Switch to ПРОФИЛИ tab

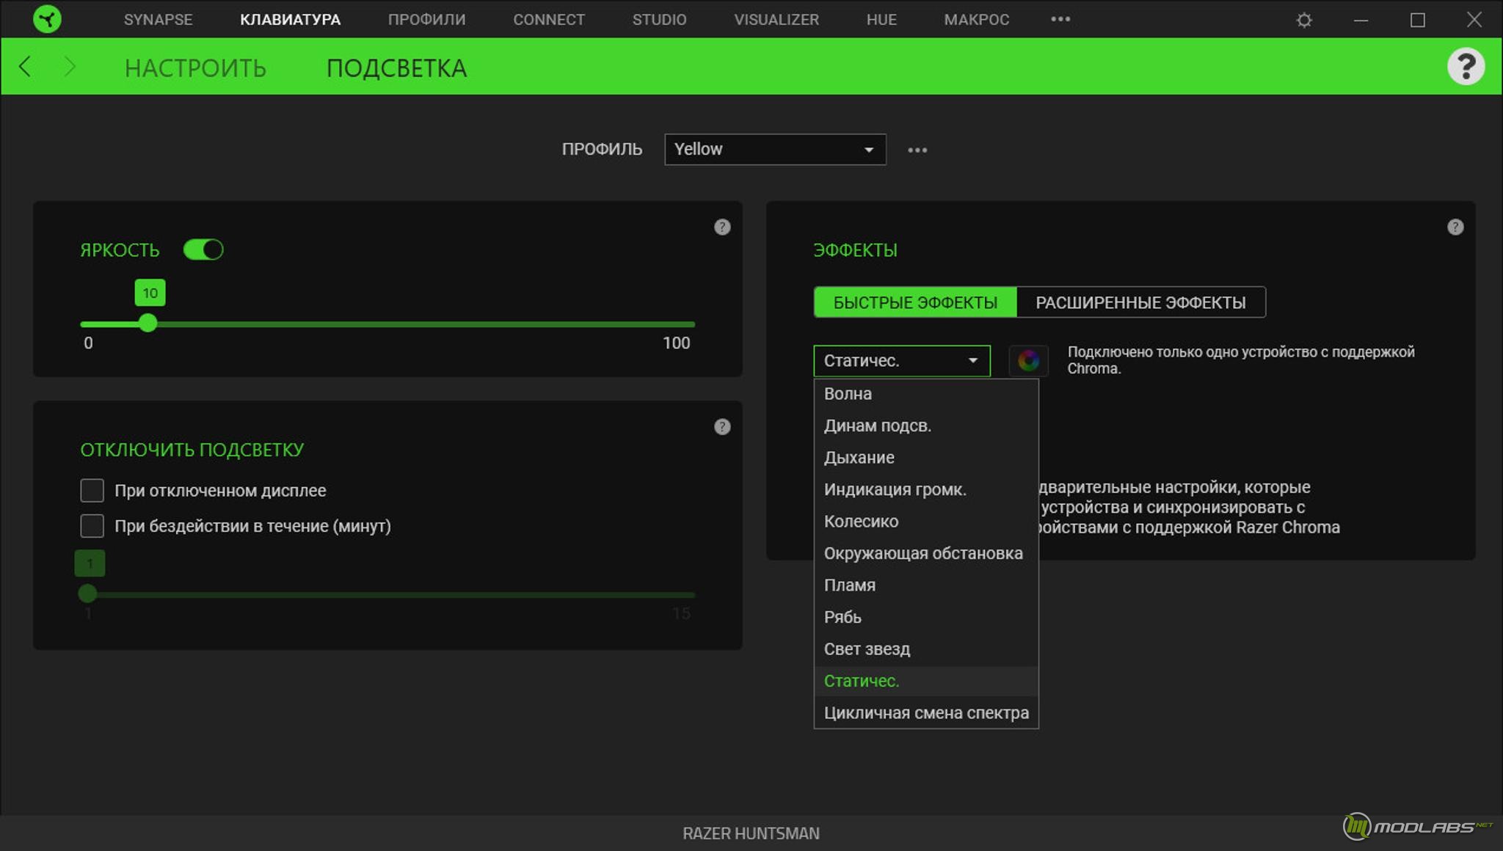coord(426,19)
